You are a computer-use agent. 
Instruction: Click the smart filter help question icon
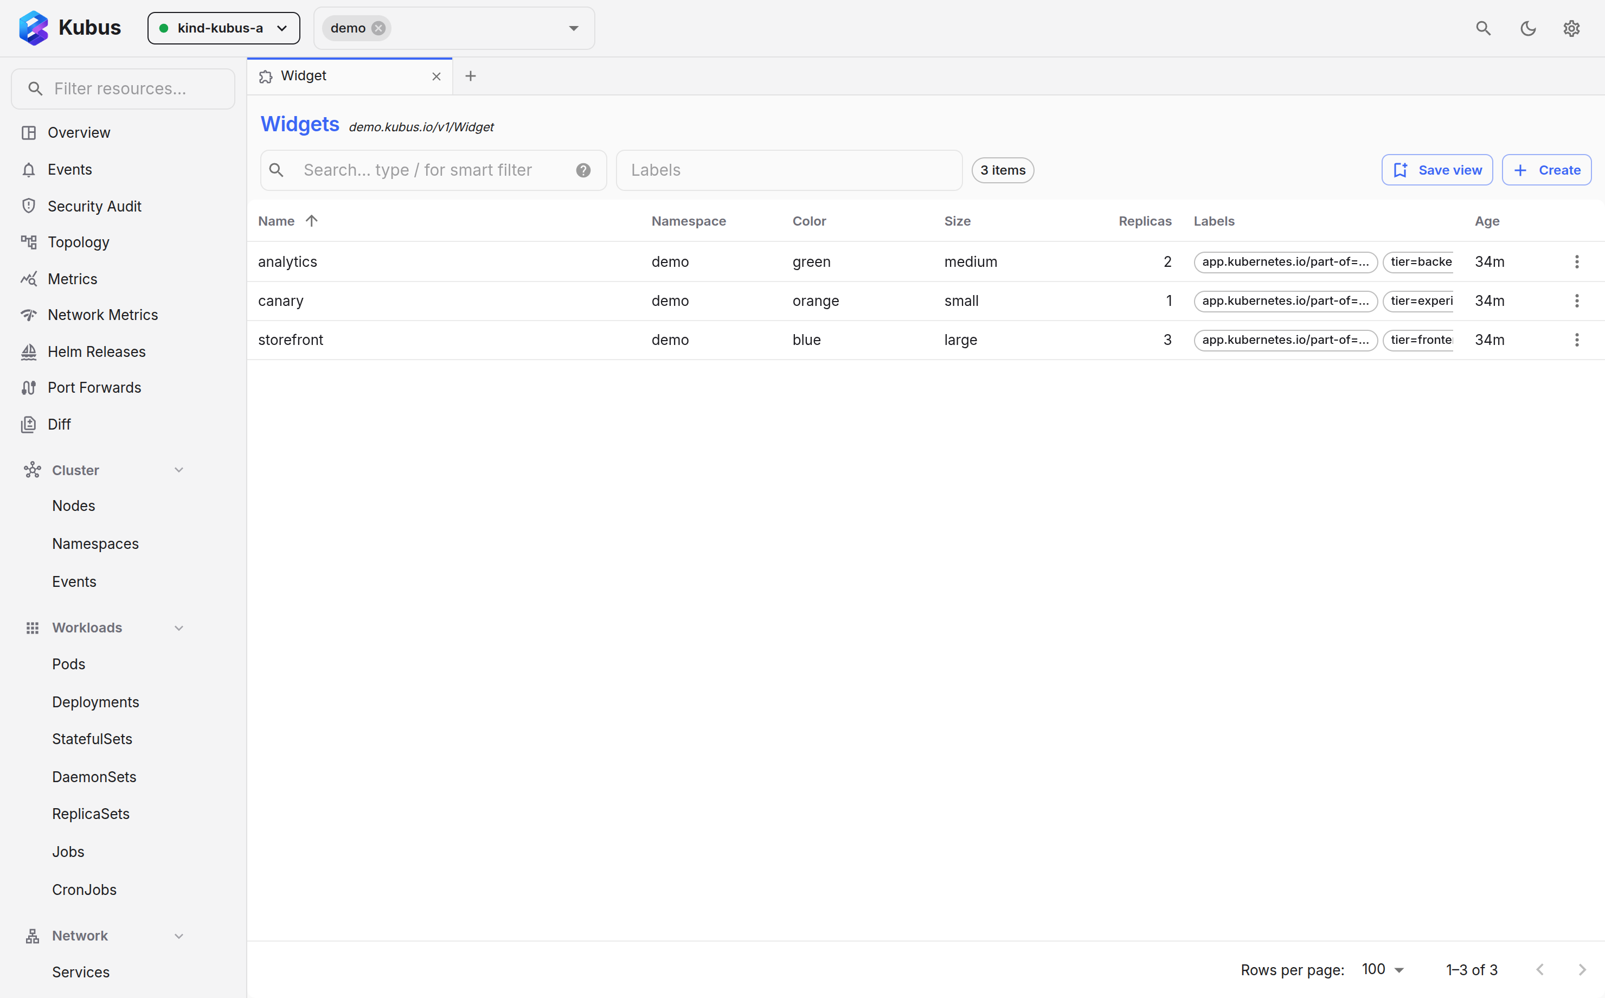[x=583, y=170]
